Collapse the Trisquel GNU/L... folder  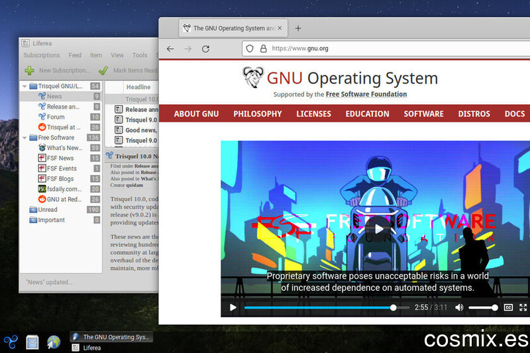pos(25,86)
